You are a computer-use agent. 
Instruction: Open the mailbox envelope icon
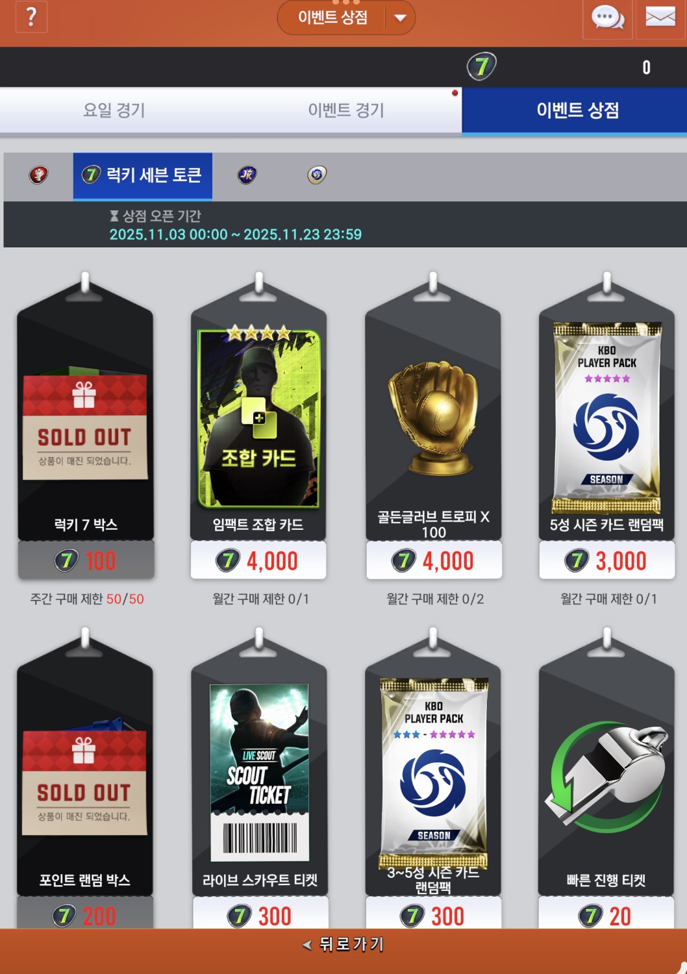(x=660, y=18)
